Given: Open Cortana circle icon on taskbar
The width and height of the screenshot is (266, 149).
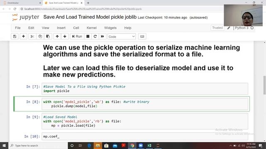Looking at the screenshot, I should pyautogui.click(x=72, y=145).
